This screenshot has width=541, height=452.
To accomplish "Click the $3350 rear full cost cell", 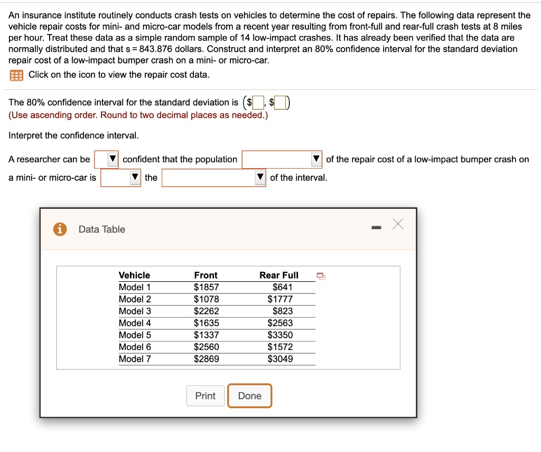I will [x=280, y=335].
